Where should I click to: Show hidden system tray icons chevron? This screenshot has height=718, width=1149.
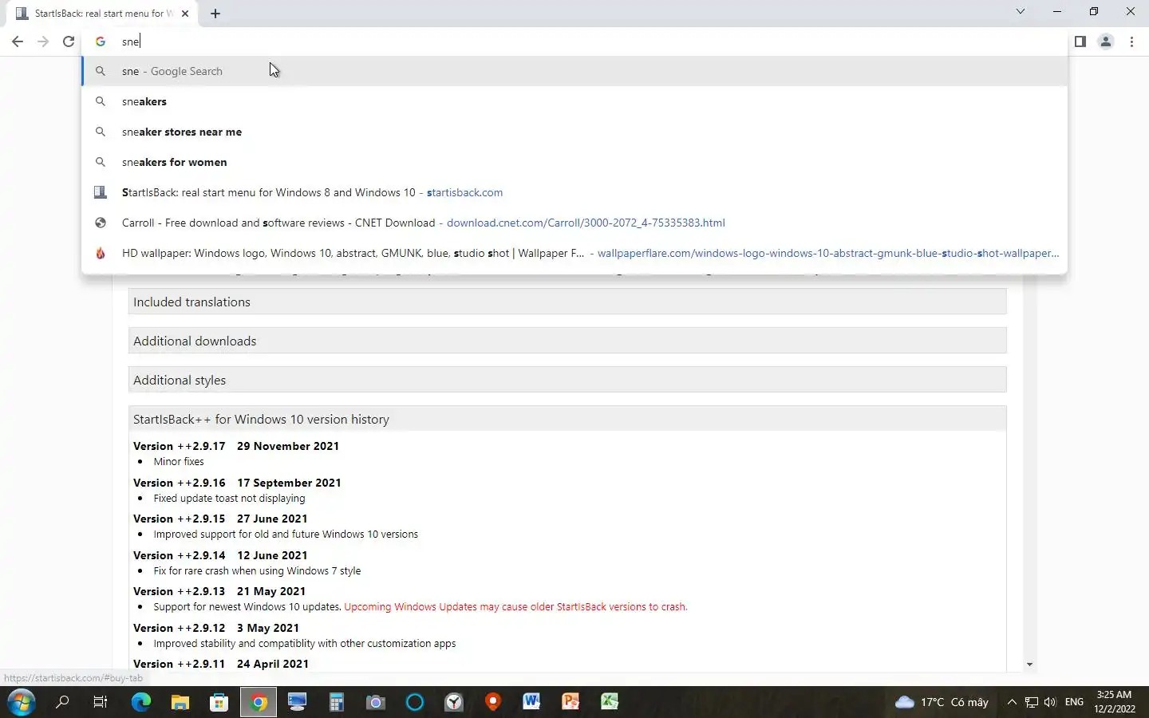(1012, 702)
